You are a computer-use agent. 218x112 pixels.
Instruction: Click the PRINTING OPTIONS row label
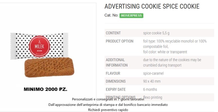(120, 97)
